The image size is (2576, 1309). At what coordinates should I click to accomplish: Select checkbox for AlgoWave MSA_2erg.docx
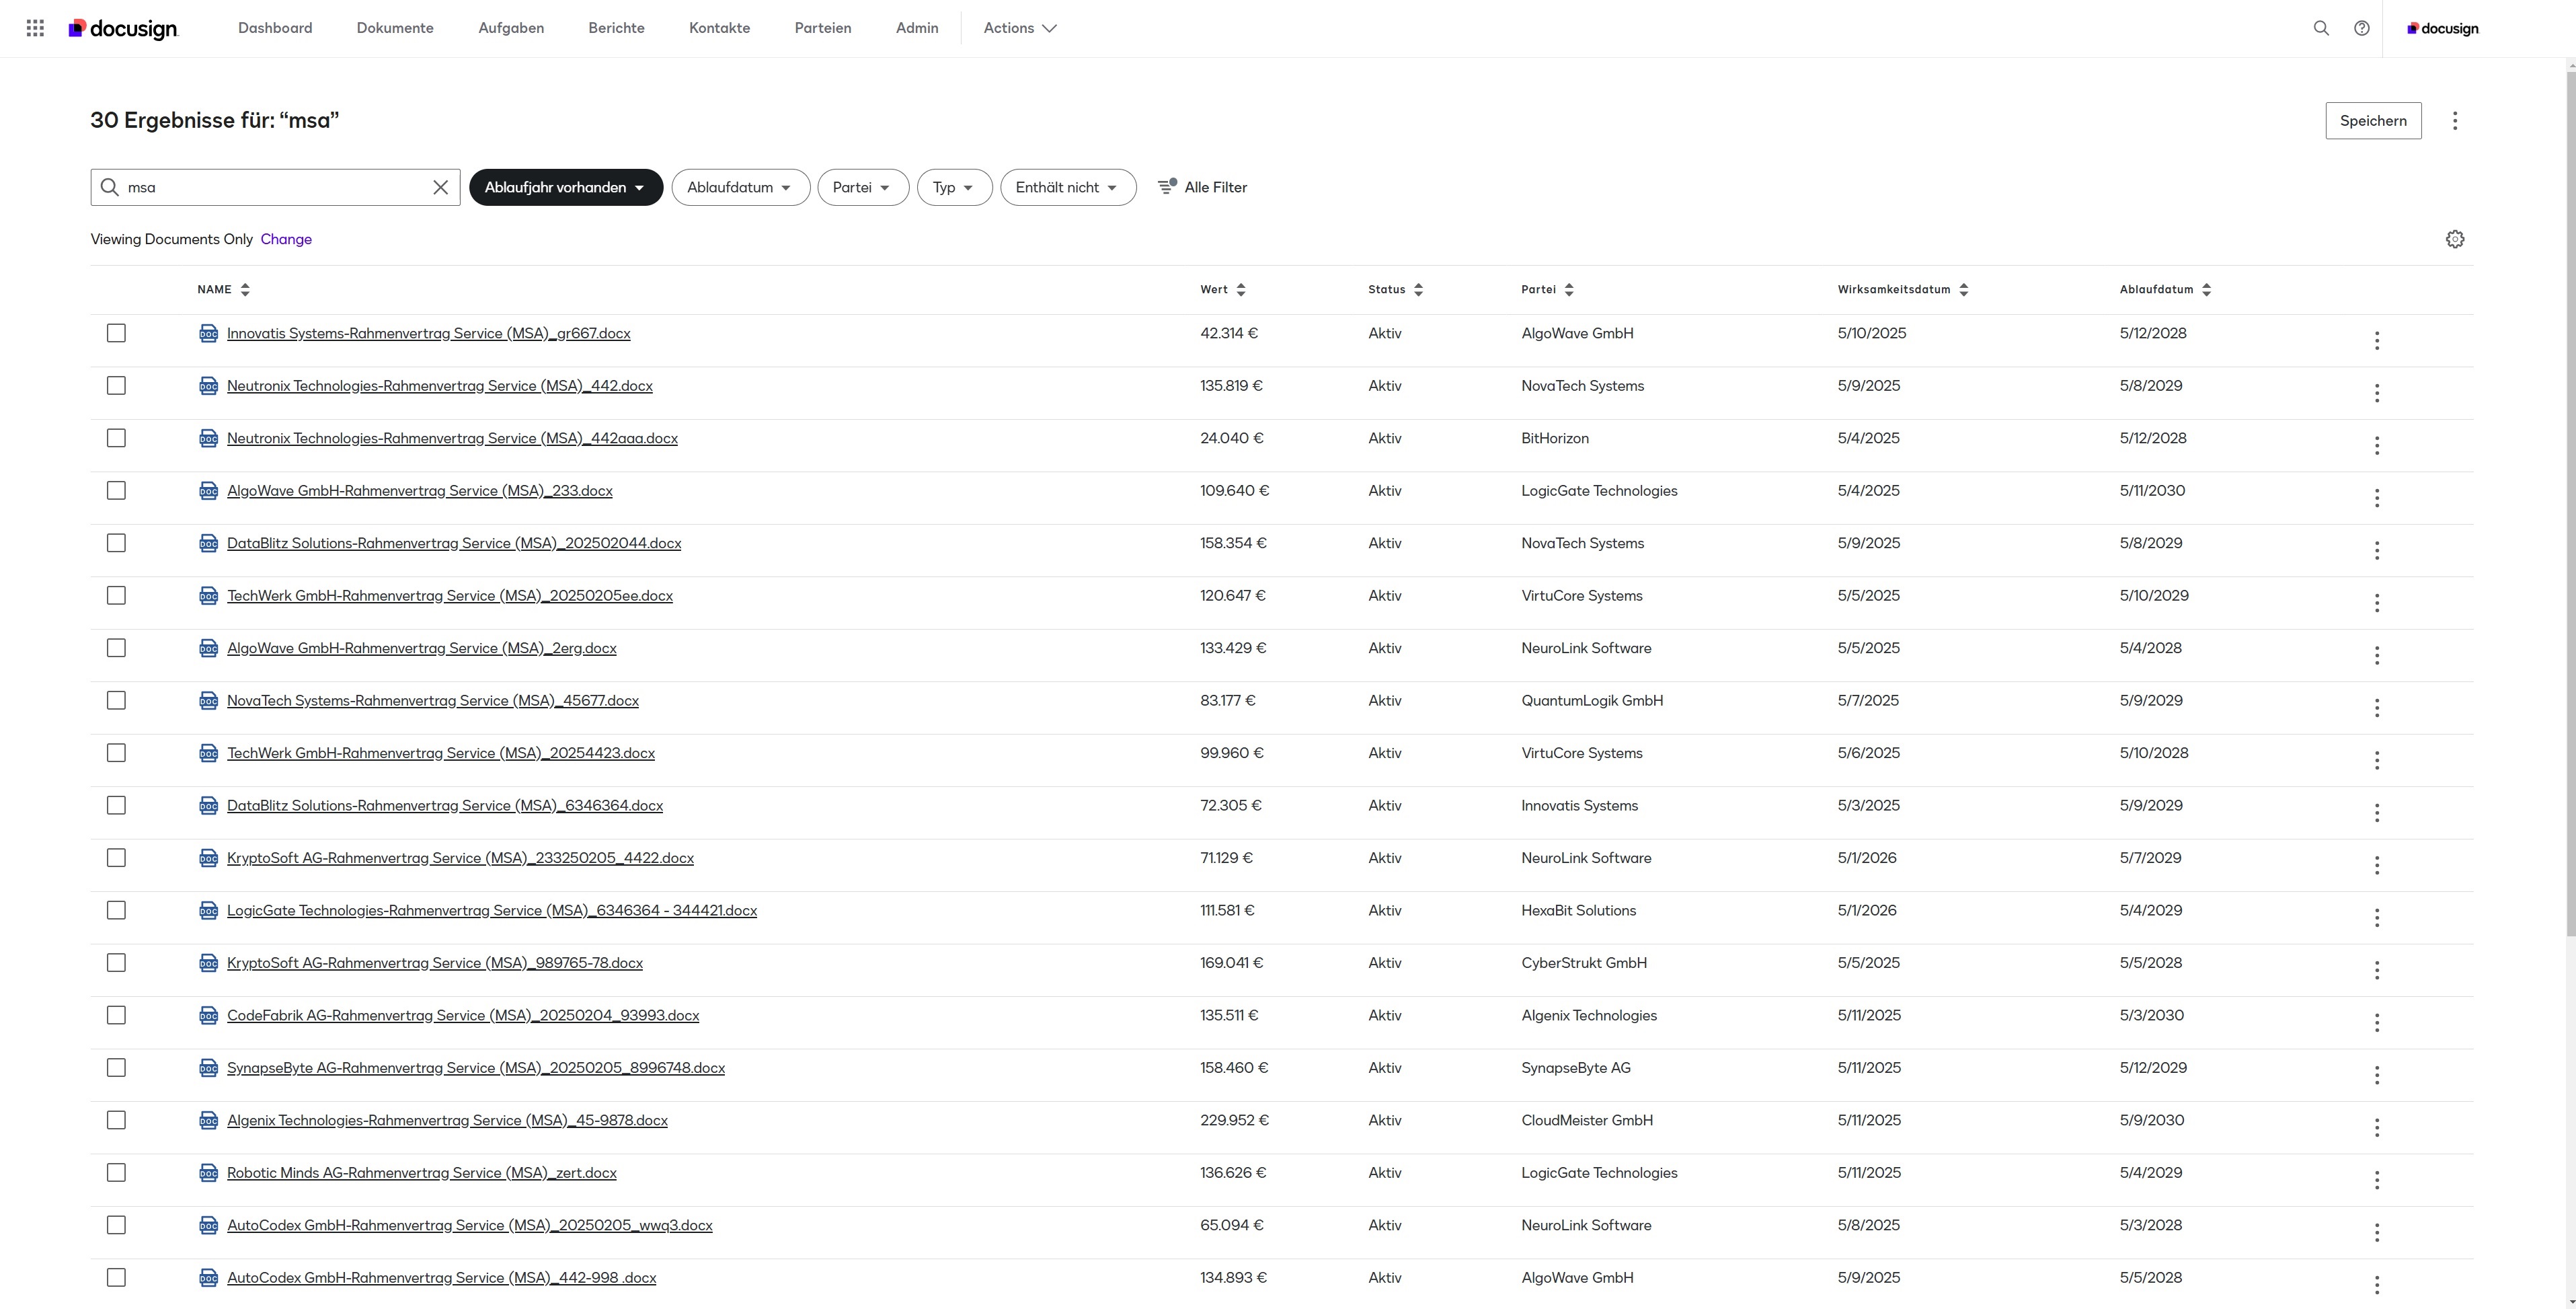(116, 648)
